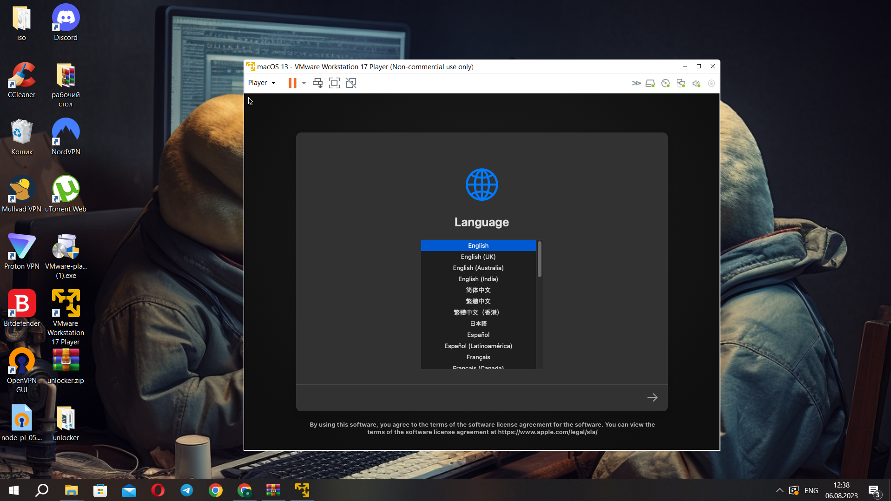Select English (India) language
This screenshot has width=891, height=501.
pos(478,279)
